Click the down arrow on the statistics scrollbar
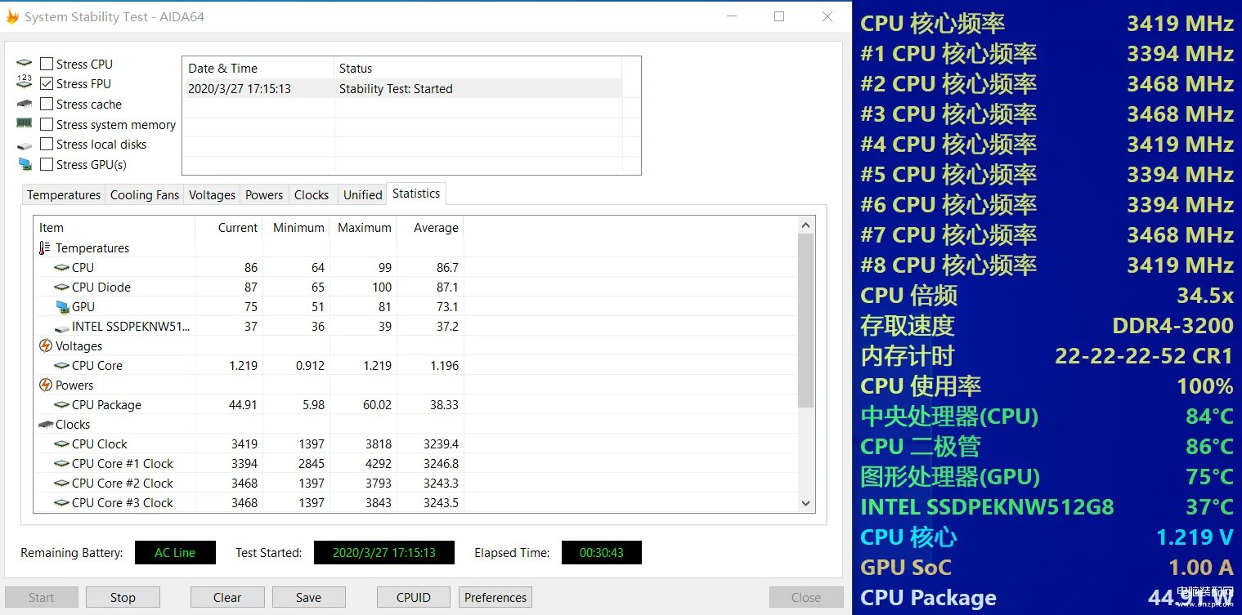Screen dimensions: 1242x615 (805, 503)
